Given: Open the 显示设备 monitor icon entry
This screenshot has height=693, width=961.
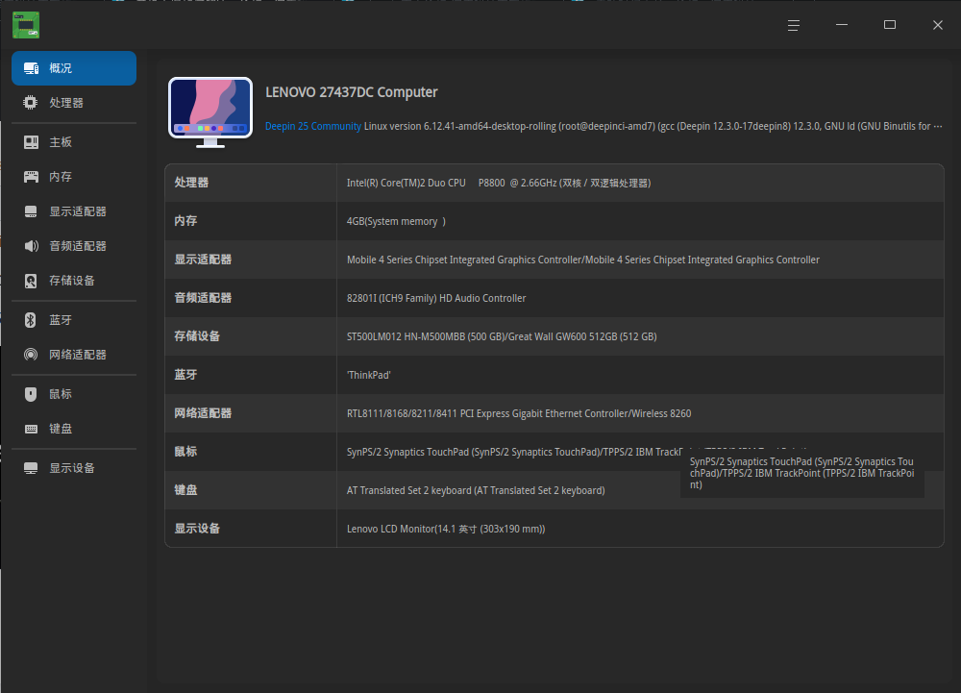Looking at the screenshot, I should click(31, 468).
